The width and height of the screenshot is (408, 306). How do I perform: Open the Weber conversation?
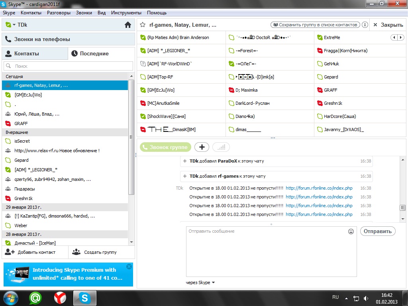click(65, 226)
